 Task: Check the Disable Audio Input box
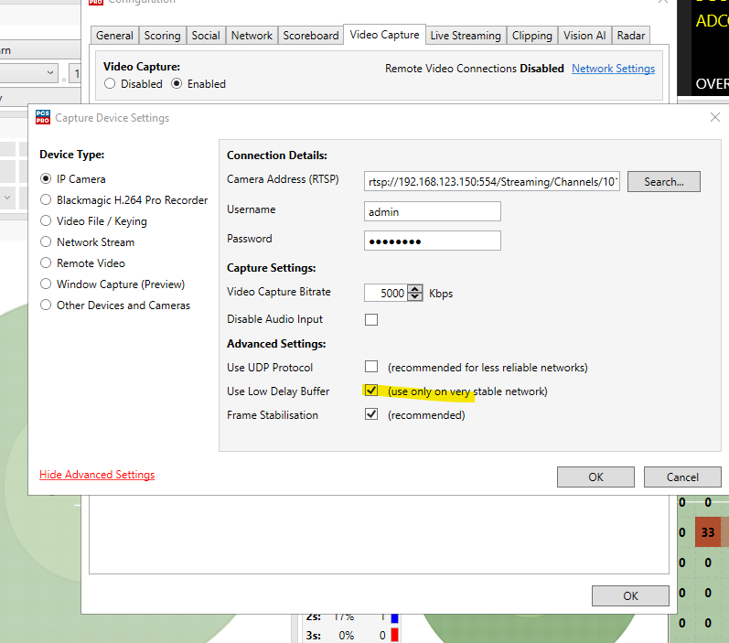coord(371,319)
